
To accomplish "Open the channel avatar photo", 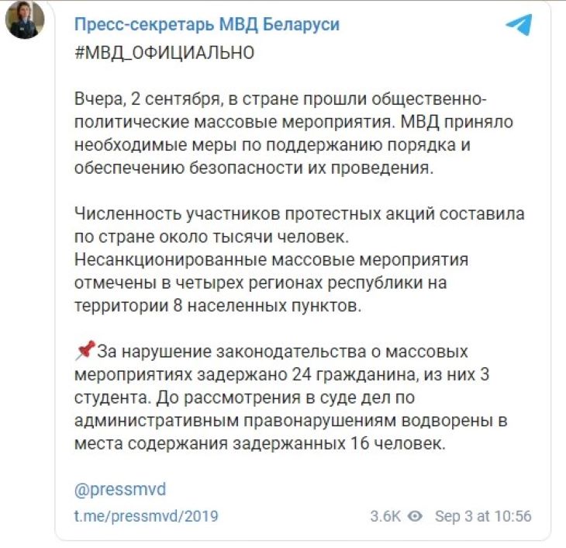I will pos(25,22).
